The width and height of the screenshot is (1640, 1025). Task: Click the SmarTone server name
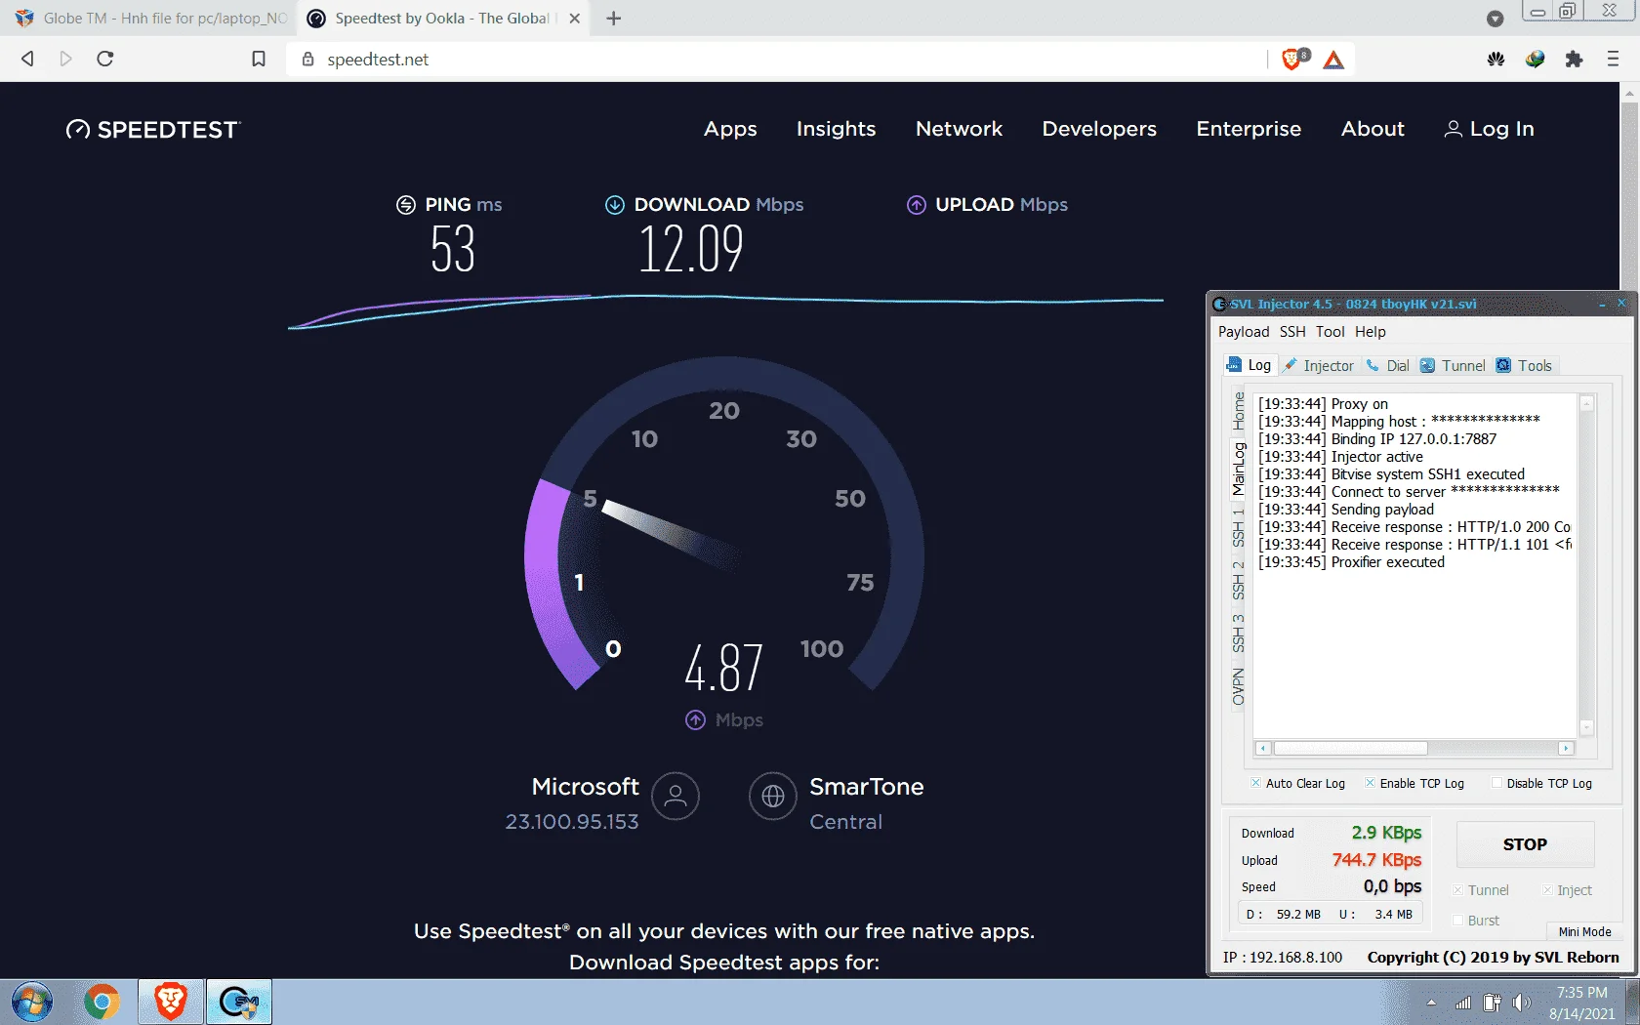tap(867, 787)
